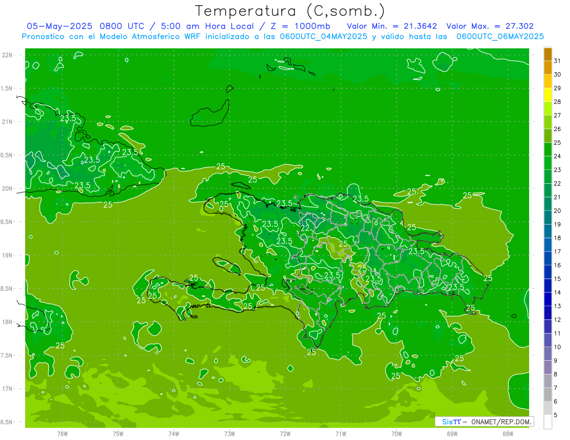Click the "31" label on the color legend
The image size is (570, 440).
(x=558, y=61)
